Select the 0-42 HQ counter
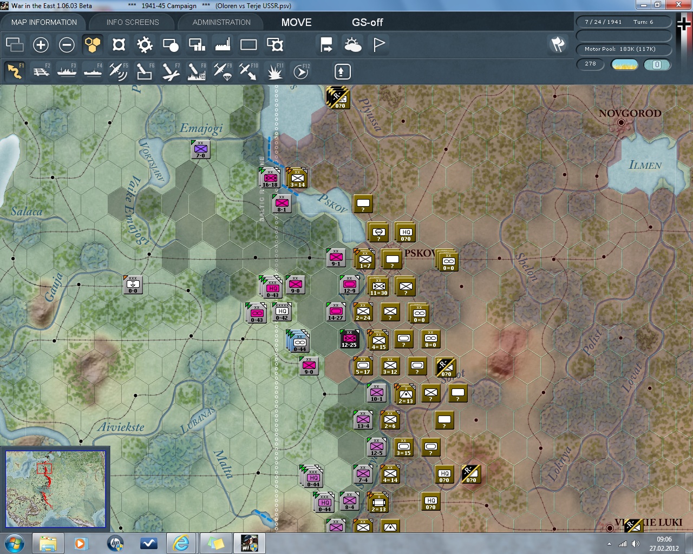693x554 pixels. (282, 312)
